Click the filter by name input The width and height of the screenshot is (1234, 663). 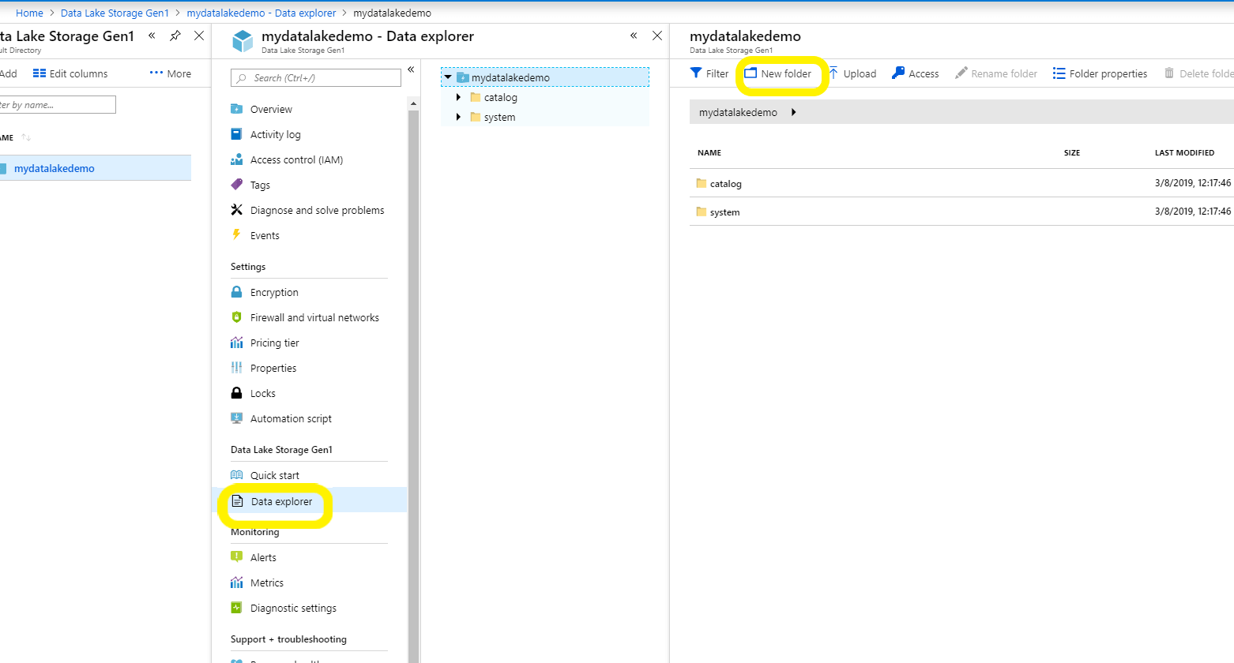58,104
